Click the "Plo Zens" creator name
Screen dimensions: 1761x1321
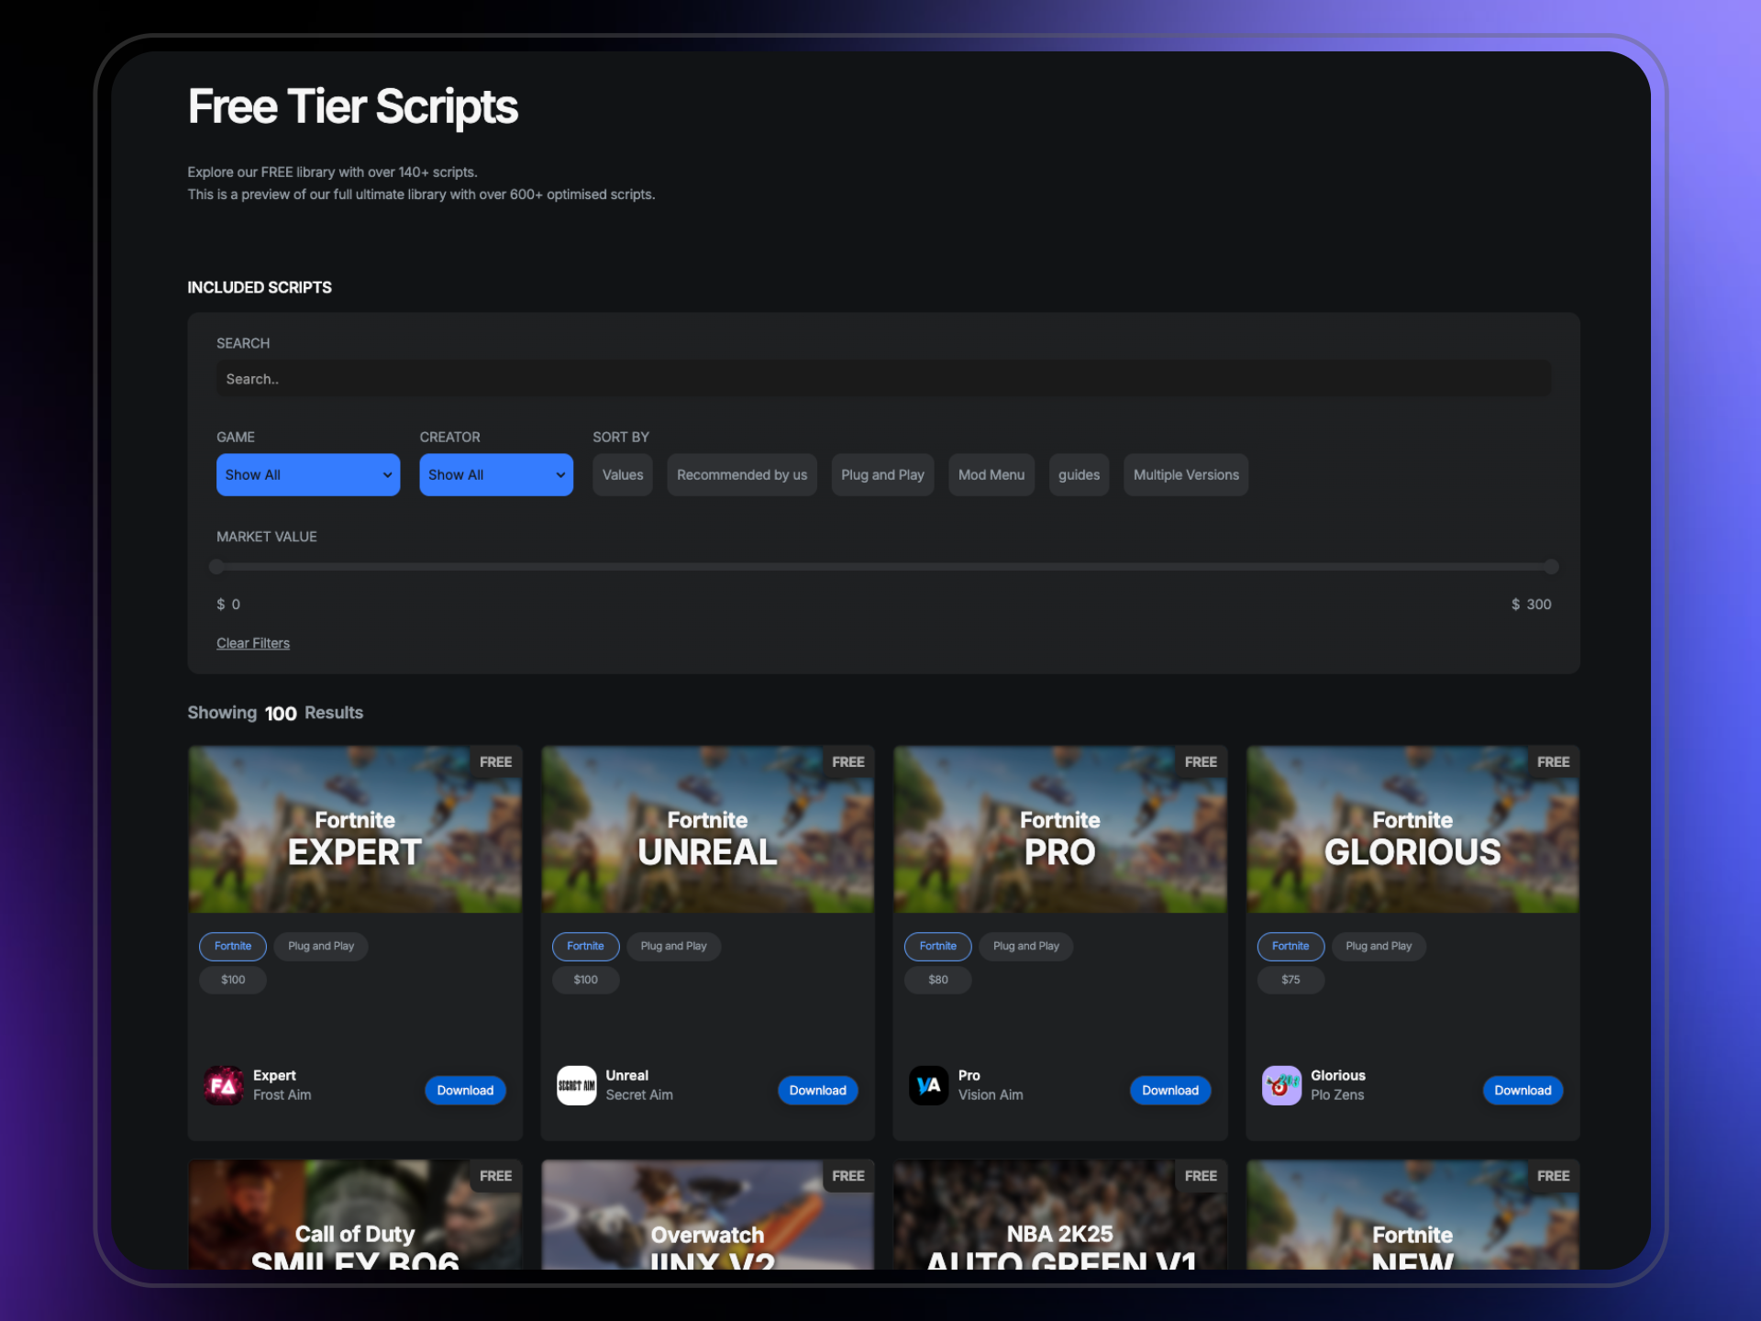1337,1095
